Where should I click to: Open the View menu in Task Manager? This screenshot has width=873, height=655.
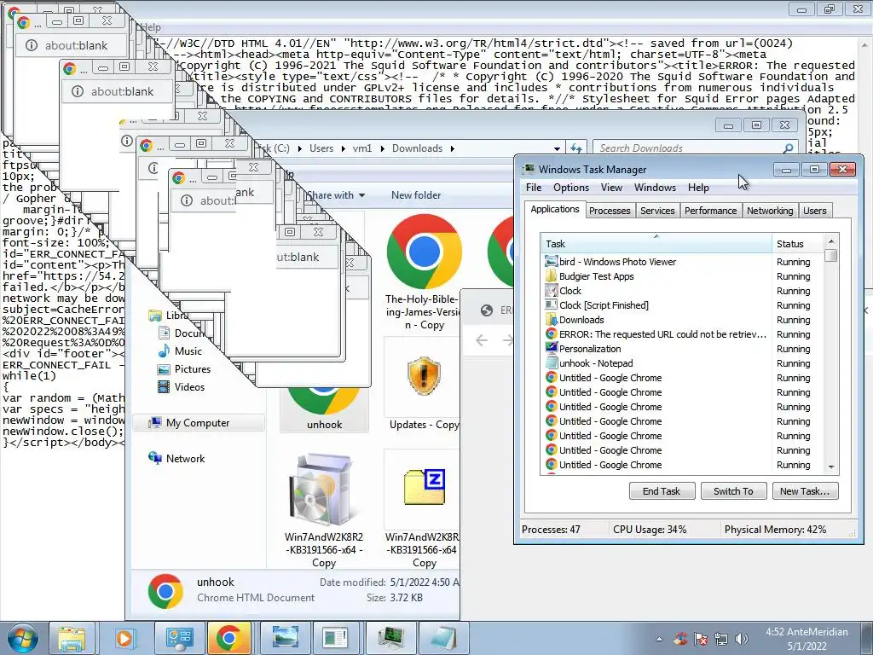point(611,188)
